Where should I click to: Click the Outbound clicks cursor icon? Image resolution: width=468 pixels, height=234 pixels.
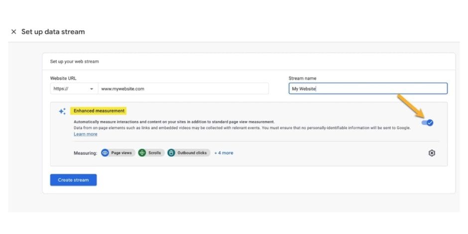pyautogui.click(x=171, y=153)
